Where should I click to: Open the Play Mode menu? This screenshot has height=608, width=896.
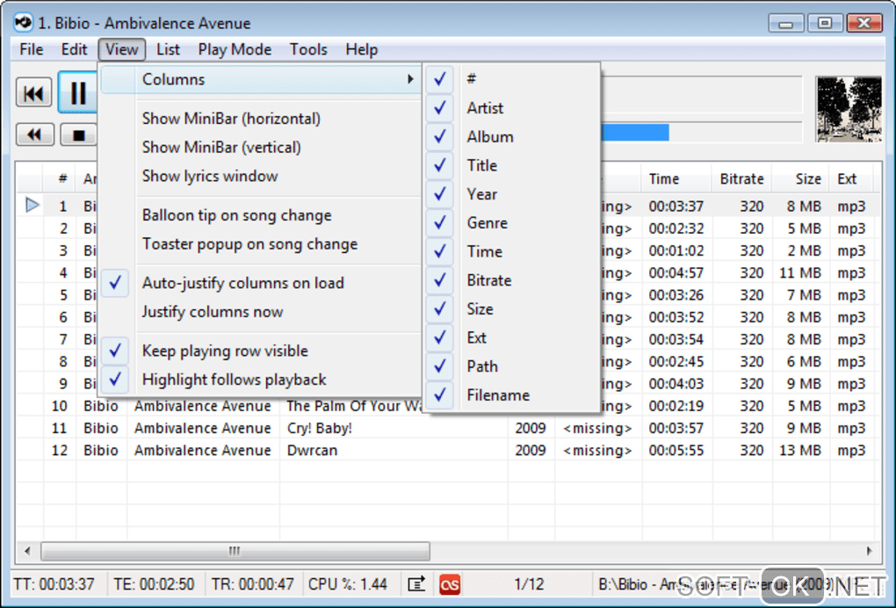(x=235, y=50)
